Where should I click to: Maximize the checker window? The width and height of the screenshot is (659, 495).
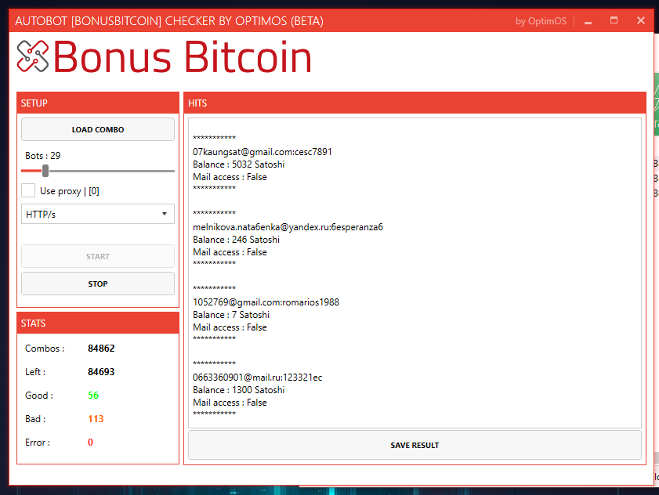click(614, 20)
